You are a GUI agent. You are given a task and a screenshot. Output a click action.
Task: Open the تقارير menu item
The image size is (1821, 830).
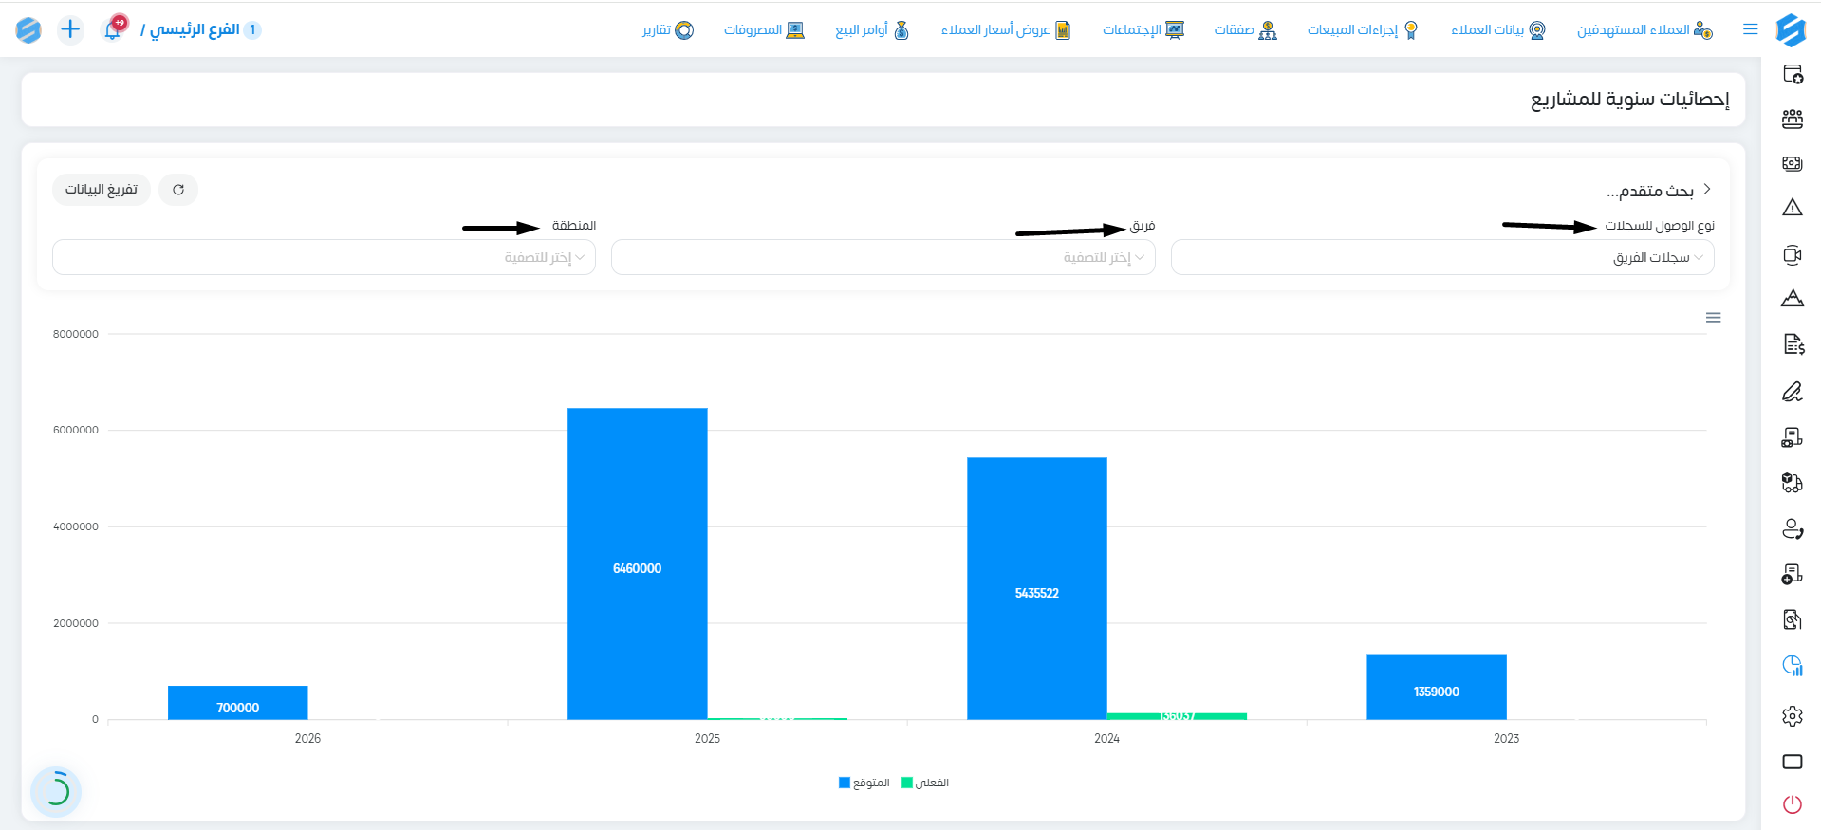click(668, 29)
